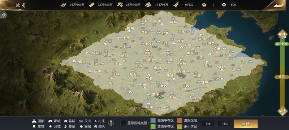Click the 洛阳区域 orange color swatch
The width and height of the screenshot is (289, 130).
(180, 121)
